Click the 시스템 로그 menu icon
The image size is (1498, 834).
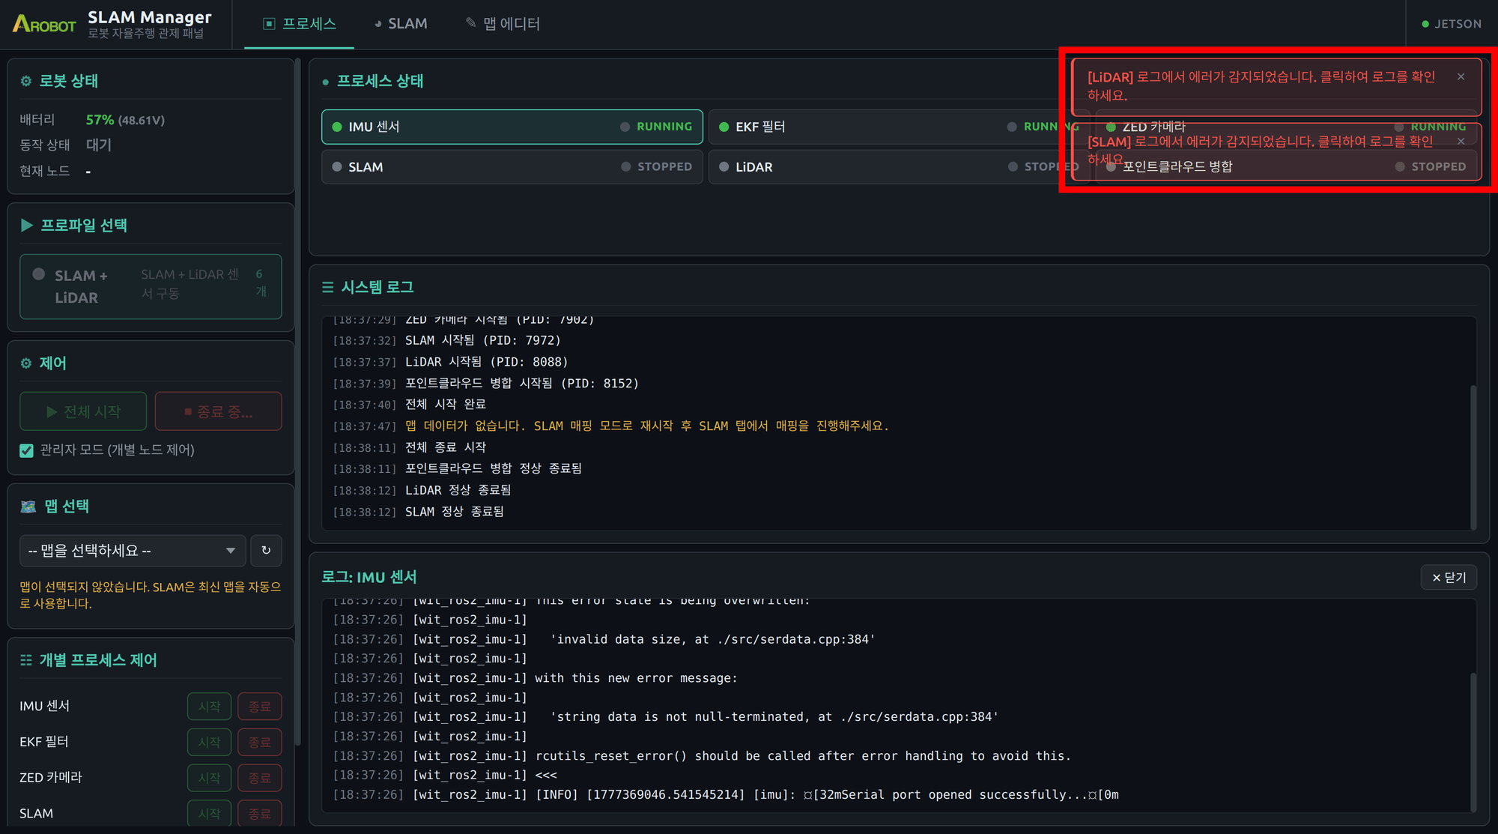[x=328, y=288]
